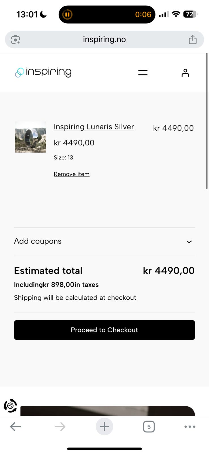Open the hamburger menu
The height and width of the screenshot is (454, 209).
pos(143,73)
